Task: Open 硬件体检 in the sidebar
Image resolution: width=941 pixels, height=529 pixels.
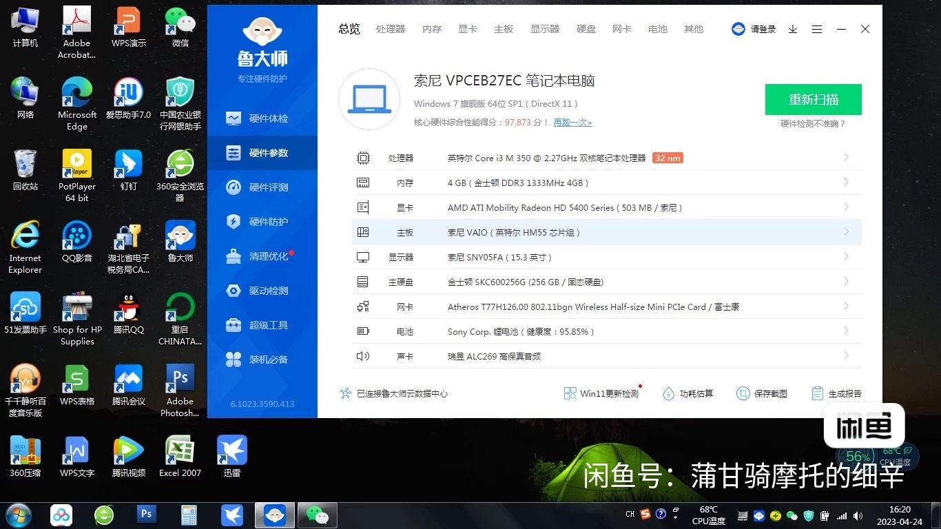Action: point(262,118)
